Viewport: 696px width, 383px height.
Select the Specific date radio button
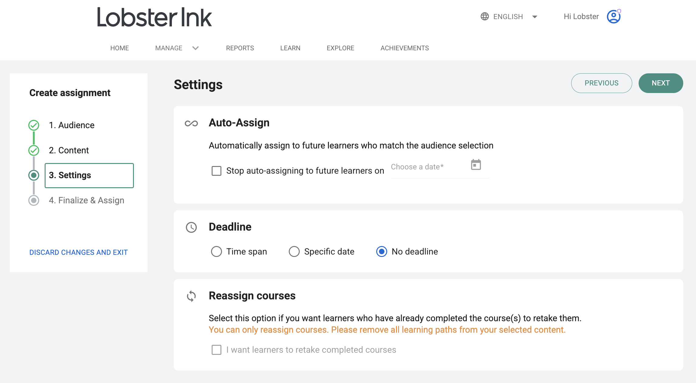pyautogui.click(x=294, y=251)
